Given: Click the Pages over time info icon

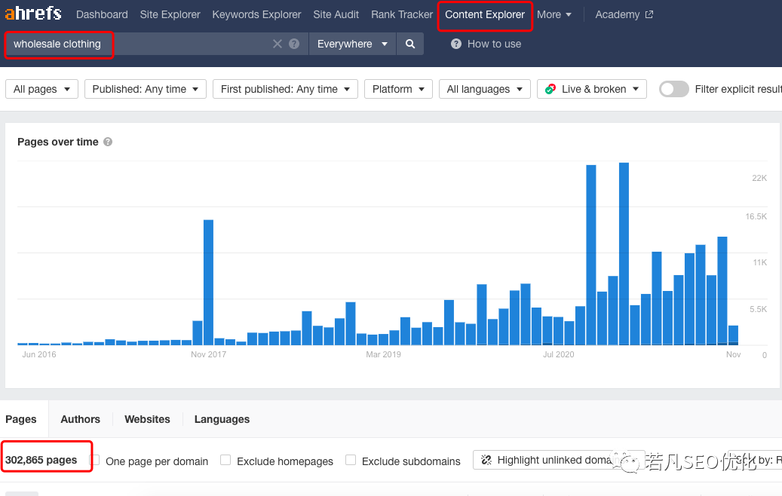Looking at the screenshot, I should (108, 142).
